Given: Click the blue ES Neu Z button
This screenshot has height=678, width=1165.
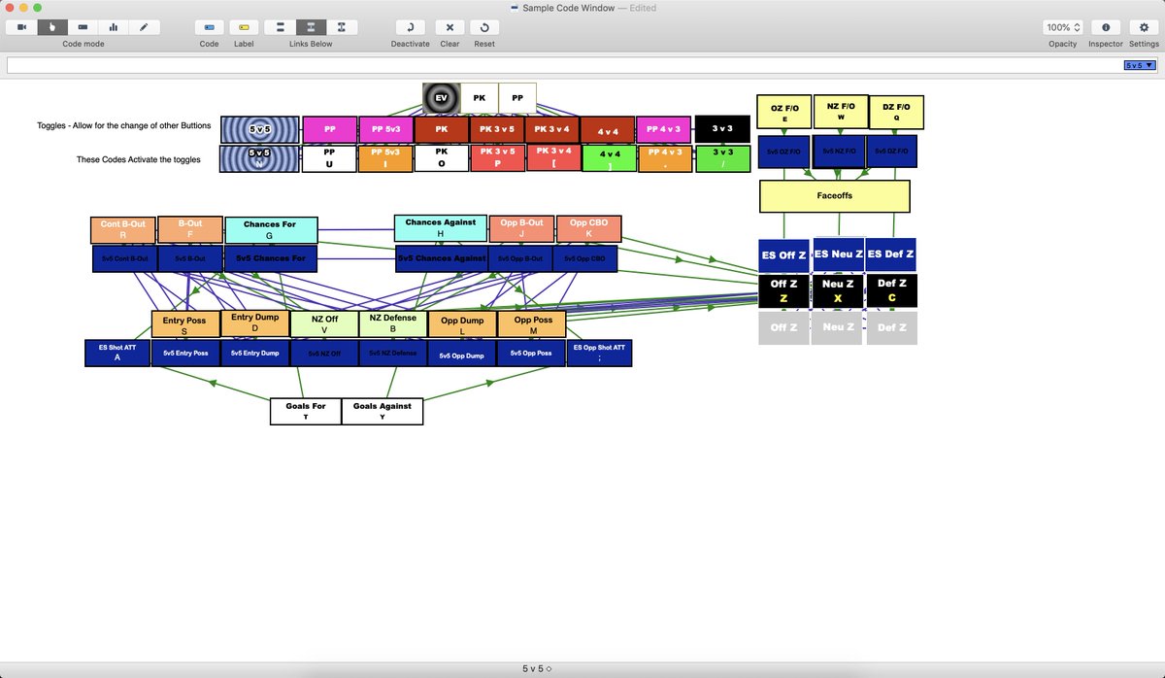Looking at the screenshot, I should [x=838, y=254].
